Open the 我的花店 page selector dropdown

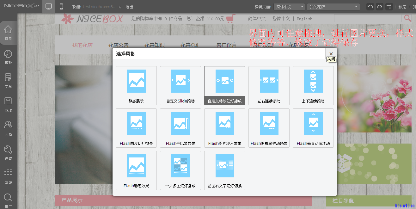click(x=333, y=6)
